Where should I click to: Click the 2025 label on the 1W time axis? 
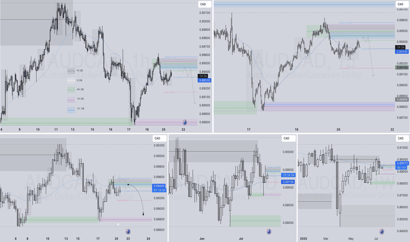click(304, 238)
